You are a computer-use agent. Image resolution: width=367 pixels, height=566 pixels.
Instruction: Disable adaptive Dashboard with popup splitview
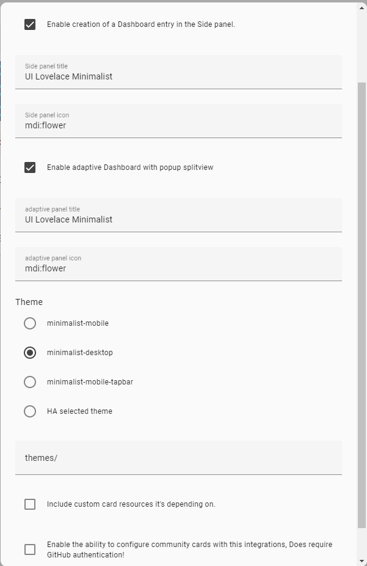pos(30,167)
